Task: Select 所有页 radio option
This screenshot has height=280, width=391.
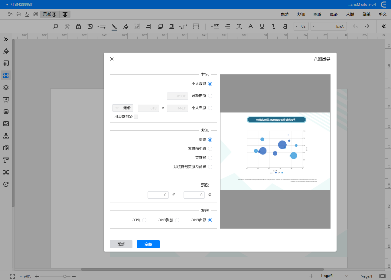Action: [x=210, y=158]
